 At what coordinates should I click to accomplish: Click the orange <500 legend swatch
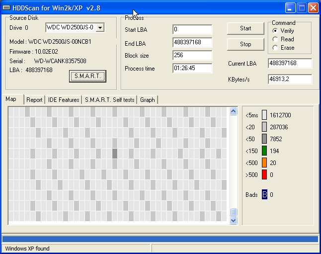264,163
